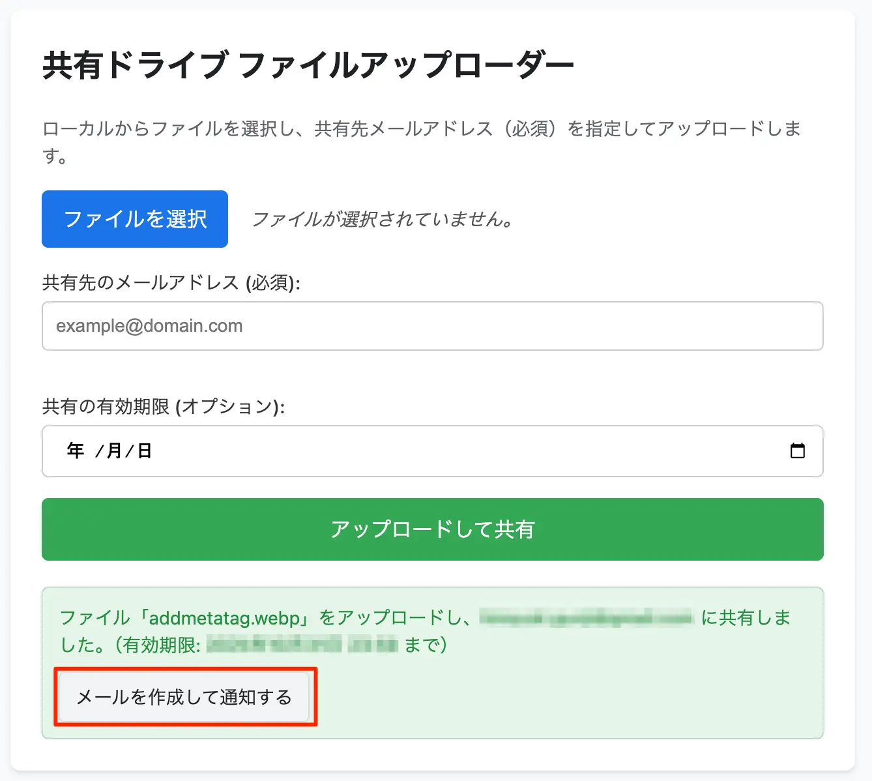This screenshot has height=781, width=872.
Task: Click the ファイルを選択 button
Action: click(x=135, y=219)
